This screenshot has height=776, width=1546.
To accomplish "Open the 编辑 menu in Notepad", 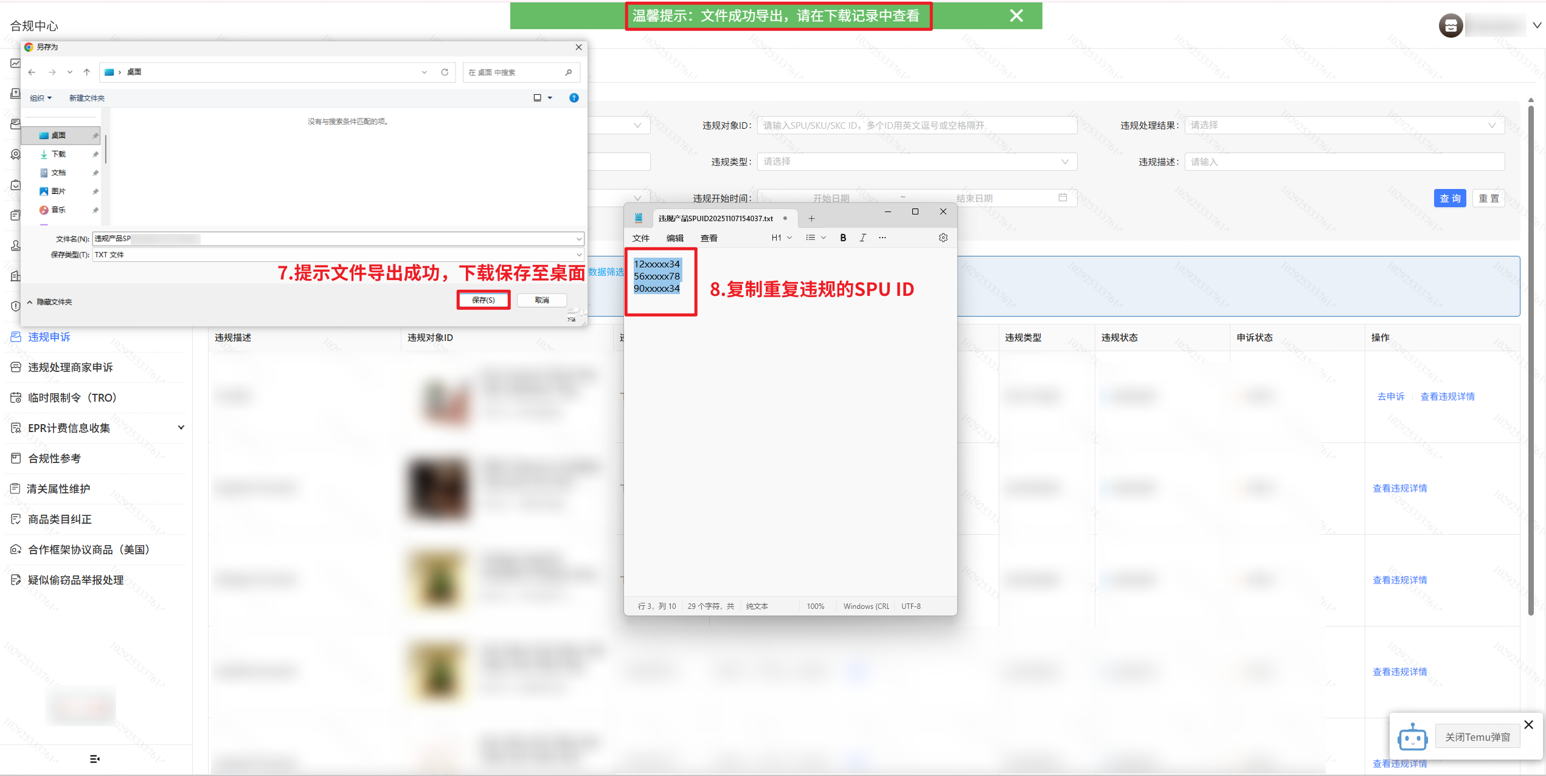I will coord(674,238).
